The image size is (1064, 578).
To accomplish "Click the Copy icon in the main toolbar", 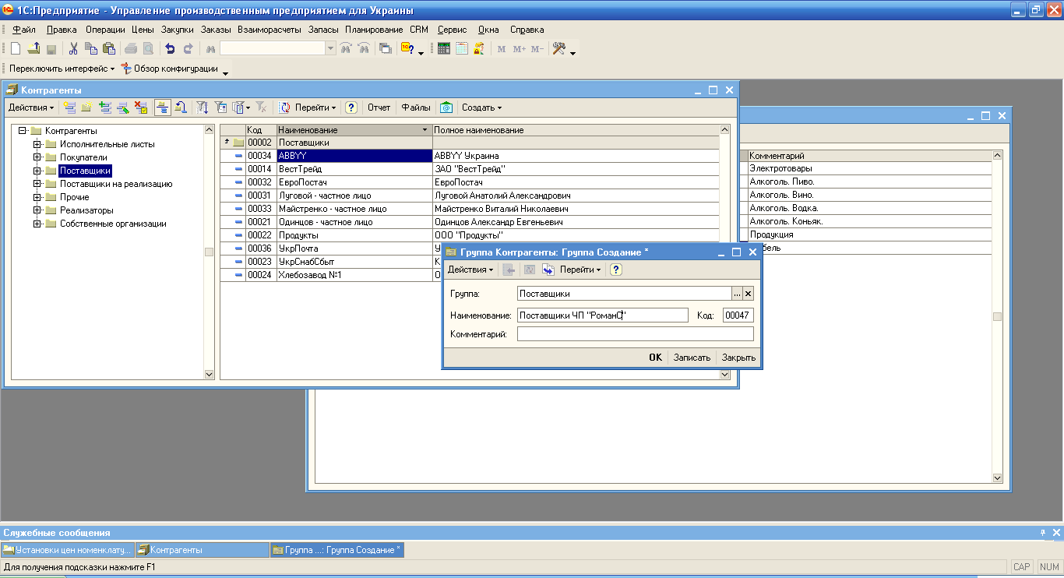I will click(x=91, y=48).
